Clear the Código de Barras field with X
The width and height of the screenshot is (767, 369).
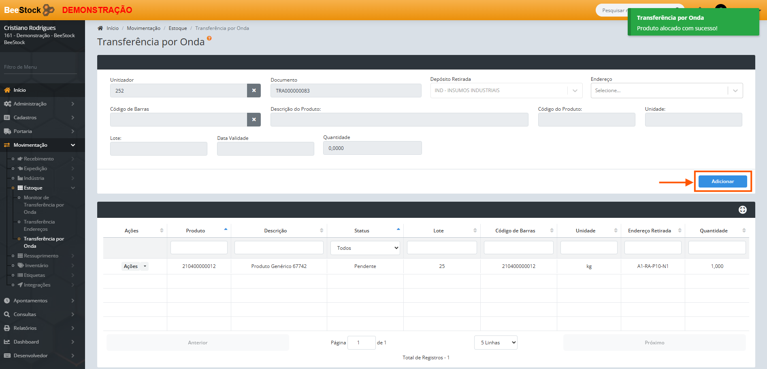(x=254, y=120)
